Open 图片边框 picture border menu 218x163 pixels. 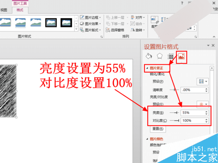[x=90, y=17]
